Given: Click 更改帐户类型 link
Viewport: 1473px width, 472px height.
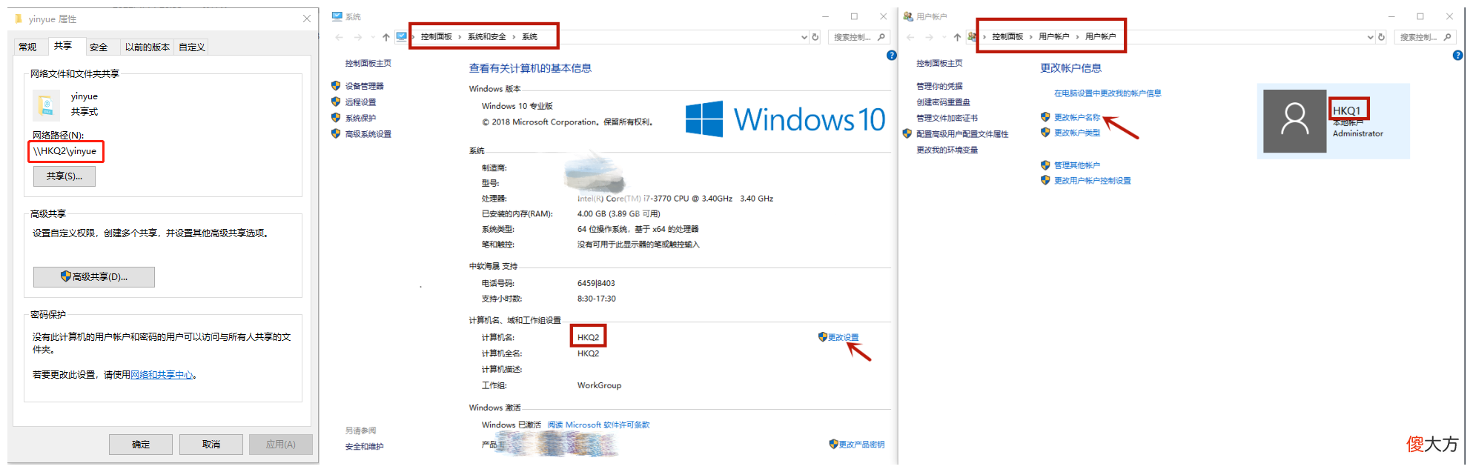Looking at the screenshot, I should click(1077, 133).
